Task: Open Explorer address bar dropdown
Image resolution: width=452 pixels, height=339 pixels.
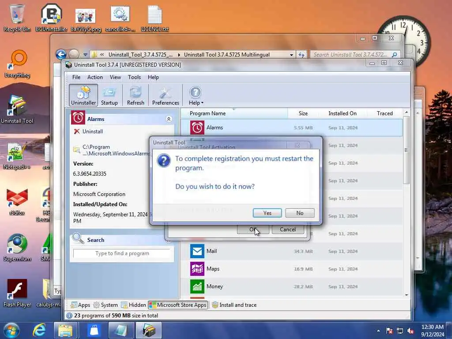Action: (291, 55)
